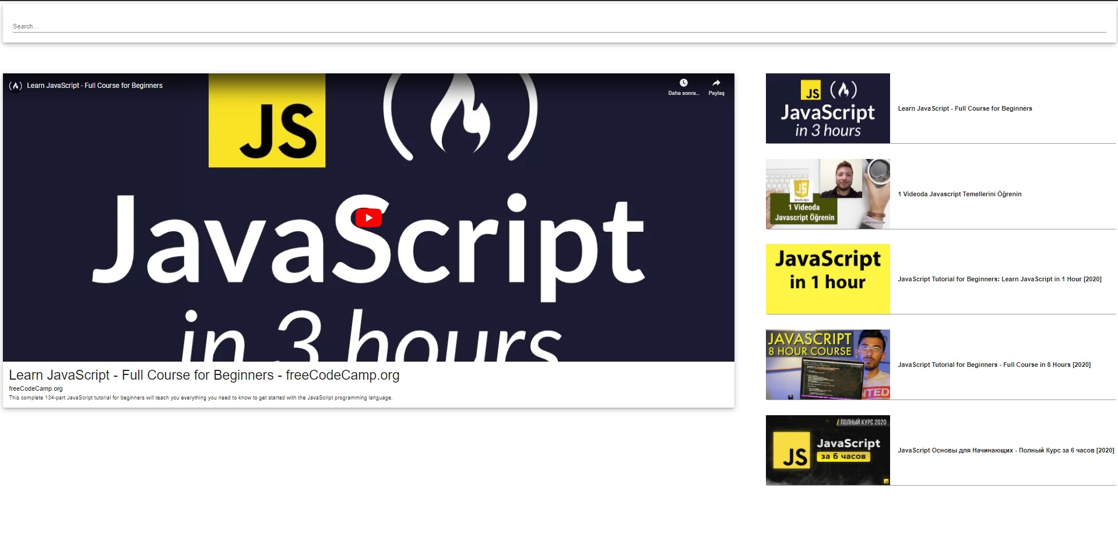The width and height of the screenshot is (1118, 534).
Task: Play the video with the red YouTube button
Action: click(x=368, y=218)
